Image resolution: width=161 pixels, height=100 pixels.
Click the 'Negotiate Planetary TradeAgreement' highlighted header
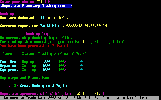click(36, 6)
